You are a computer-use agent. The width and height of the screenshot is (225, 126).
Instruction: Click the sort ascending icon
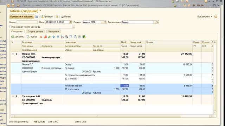pyautogui.click(x=62, y=37)
